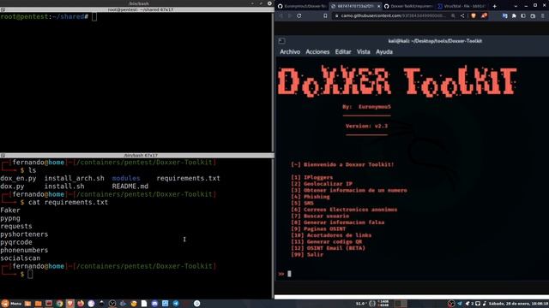Open the Menu launcher in taskbar

tap(11, 304)
